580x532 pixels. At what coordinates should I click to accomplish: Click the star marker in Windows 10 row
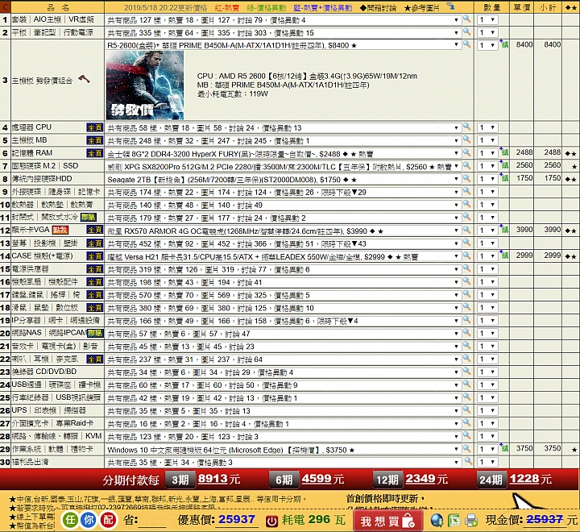click(x=574, y=450)
